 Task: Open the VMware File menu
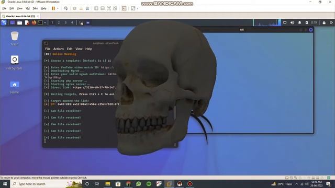(x=4, y=8)
